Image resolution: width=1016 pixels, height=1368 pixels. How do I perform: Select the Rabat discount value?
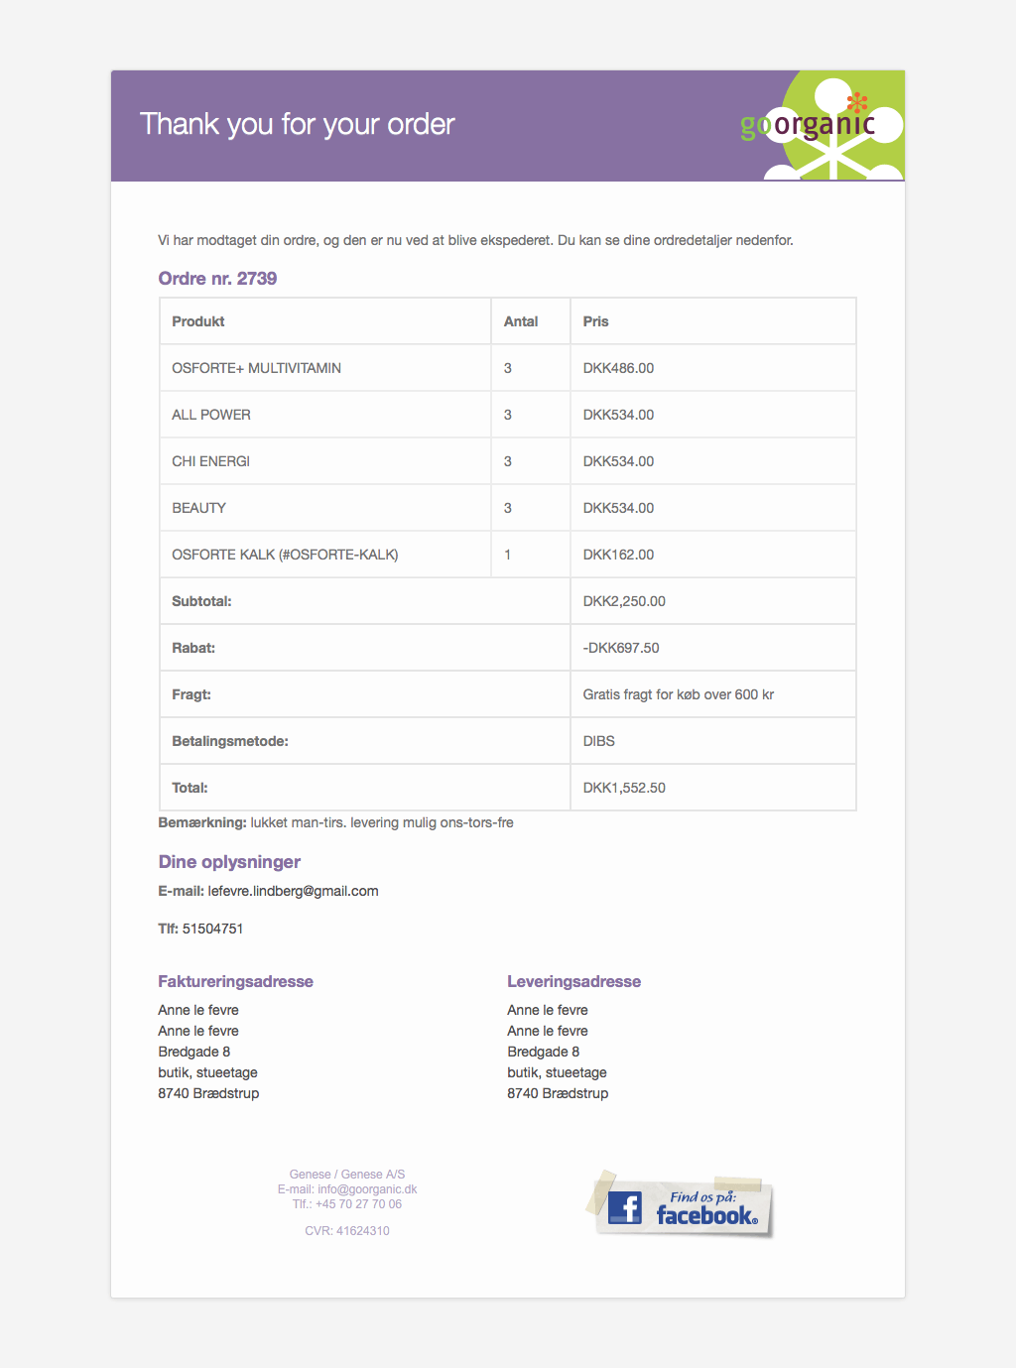click(x=621, y=647)
